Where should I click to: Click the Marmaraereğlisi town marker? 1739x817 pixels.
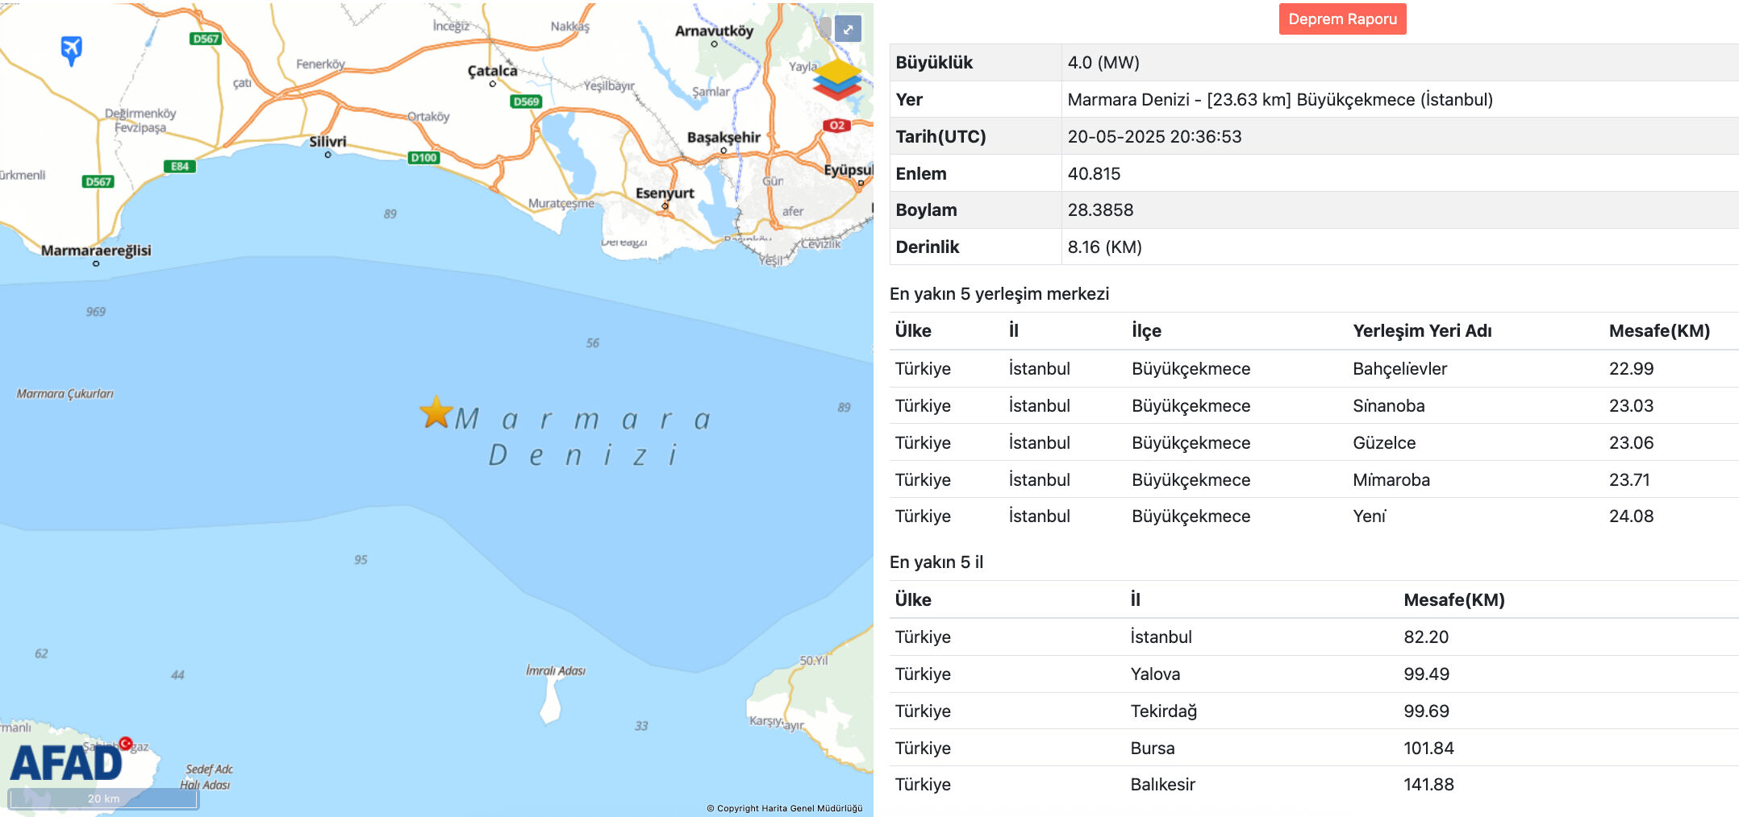click(x=96, y=263)
